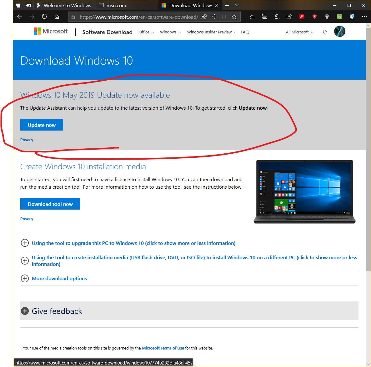This screenshot has height=367, width=371.
Task: Click the lightbulb extension icon
Action: click(x=327, y=17)
